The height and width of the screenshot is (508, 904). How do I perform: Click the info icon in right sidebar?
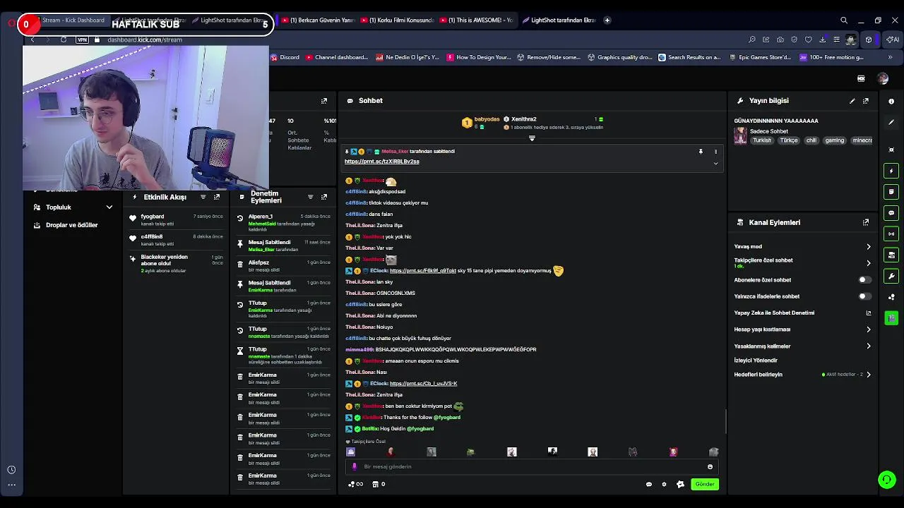pyautogui.click(x=891, y=102)
